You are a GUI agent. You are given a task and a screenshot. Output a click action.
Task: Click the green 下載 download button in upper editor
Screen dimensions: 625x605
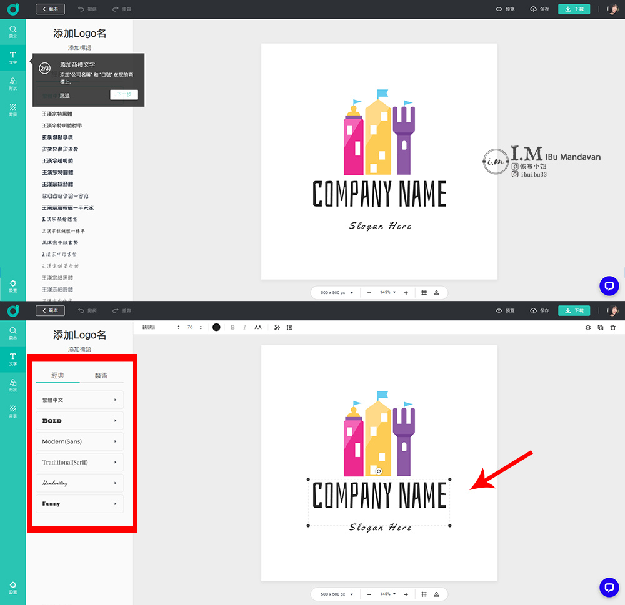(574, 9)
